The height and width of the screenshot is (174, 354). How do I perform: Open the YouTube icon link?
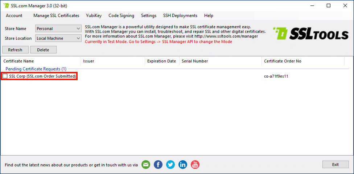(195, 165)
